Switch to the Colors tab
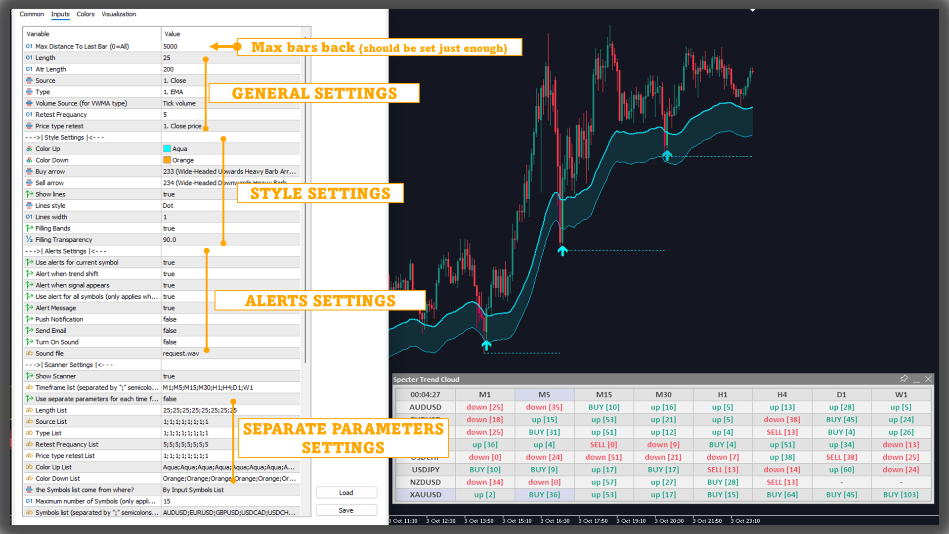Image resolution: width=949 pixels, height=534 pixels. pyautogui.click(x=85, y=14)
